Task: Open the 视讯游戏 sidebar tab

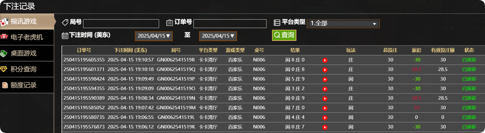Action: tap(27, 22)
